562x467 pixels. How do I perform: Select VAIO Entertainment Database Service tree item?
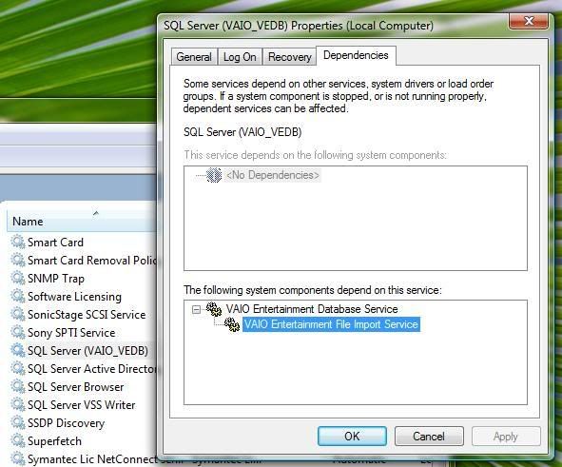tap(312, 309)
